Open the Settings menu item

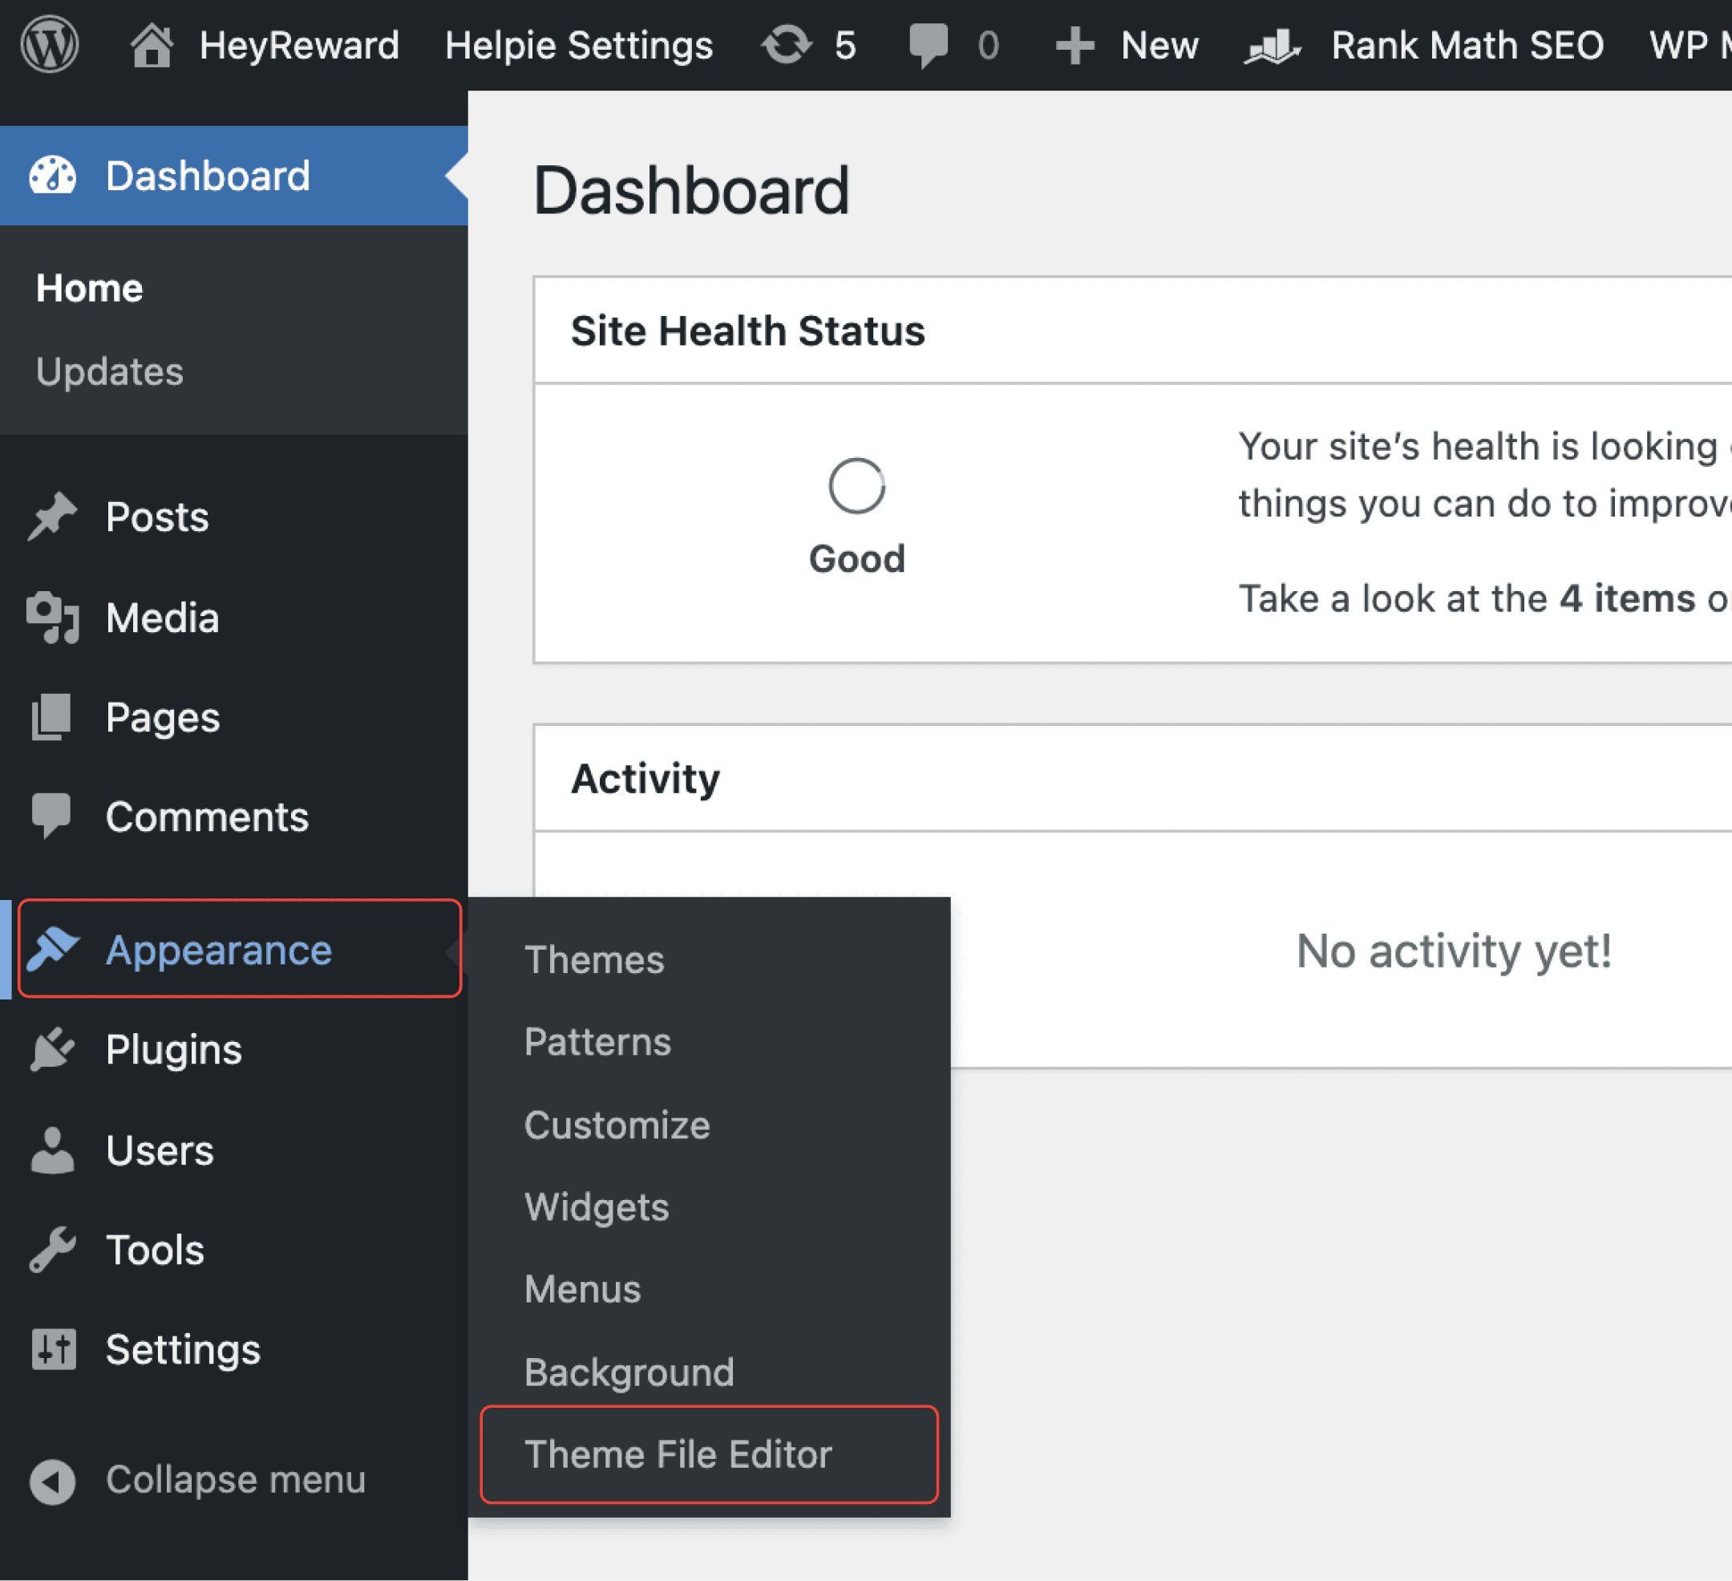tap(182, 1349)
